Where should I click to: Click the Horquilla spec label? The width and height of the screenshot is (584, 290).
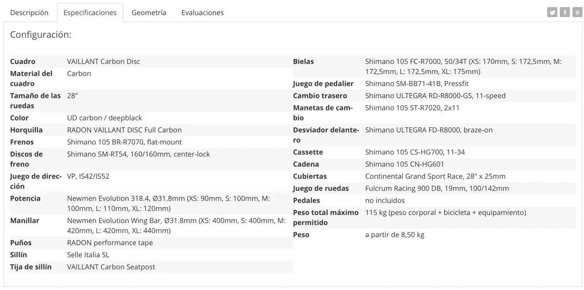point(26,130)
